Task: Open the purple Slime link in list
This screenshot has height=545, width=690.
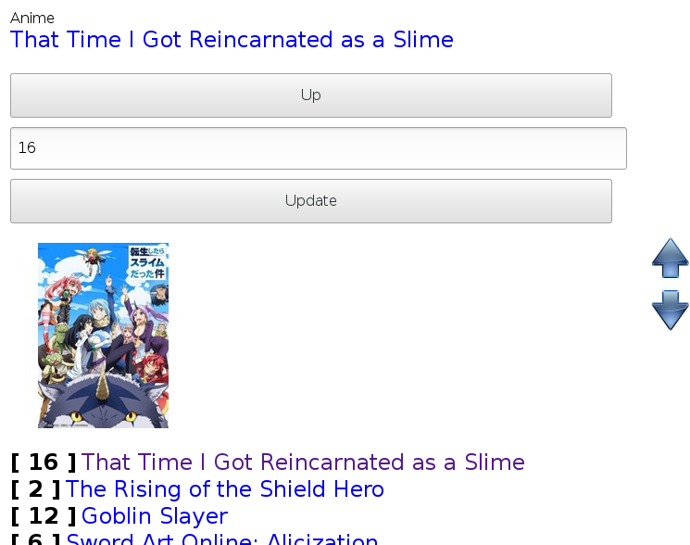Action: coord(303,463)
